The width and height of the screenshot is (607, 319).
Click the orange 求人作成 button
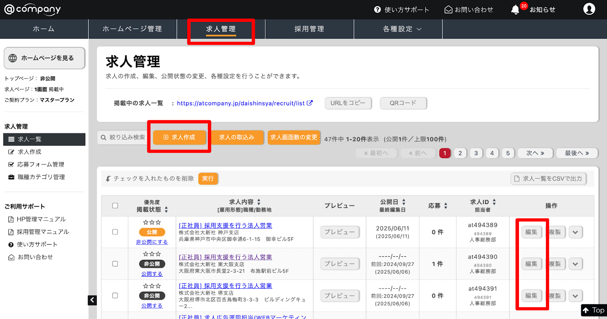[x=179, y=137]
